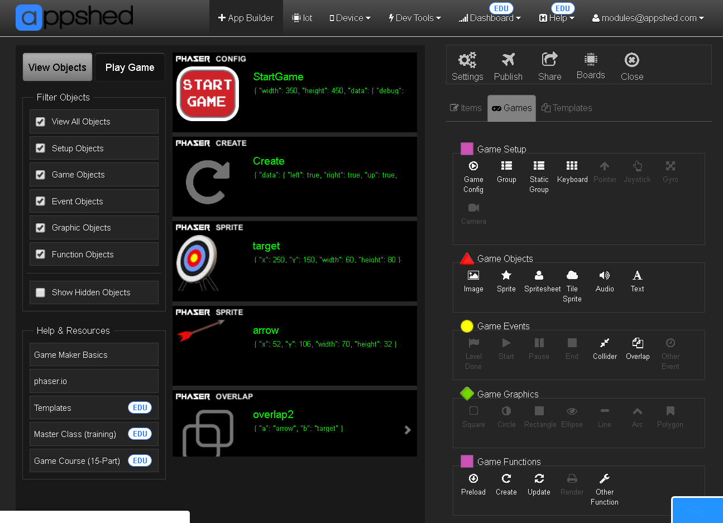Open Game Maker Basics resource

point(94,354)
